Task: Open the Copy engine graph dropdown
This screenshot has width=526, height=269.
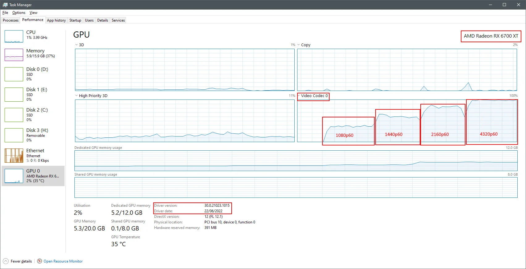Action: pyautogui.click(x=299, y=45)
